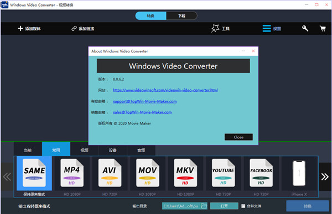
Task: Switch to the download mode tab
Action: tap(181, 16)
